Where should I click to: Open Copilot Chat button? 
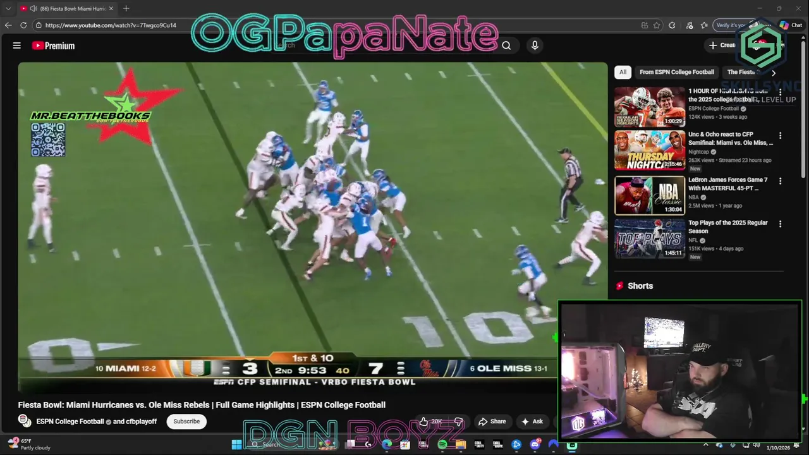coord(791,25)
